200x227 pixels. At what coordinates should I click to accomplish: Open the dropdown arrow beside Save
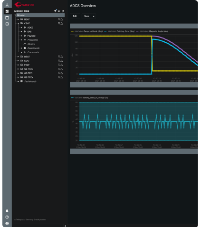[x=94, y=16]
